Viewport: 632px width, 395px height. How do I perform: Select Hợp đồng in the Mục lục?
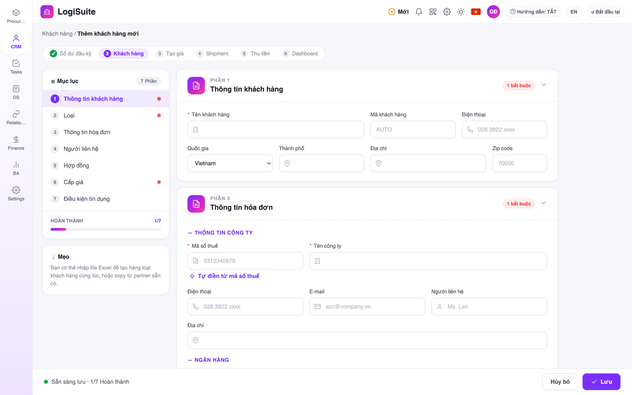pyautogui.click(x=106, y=166)
